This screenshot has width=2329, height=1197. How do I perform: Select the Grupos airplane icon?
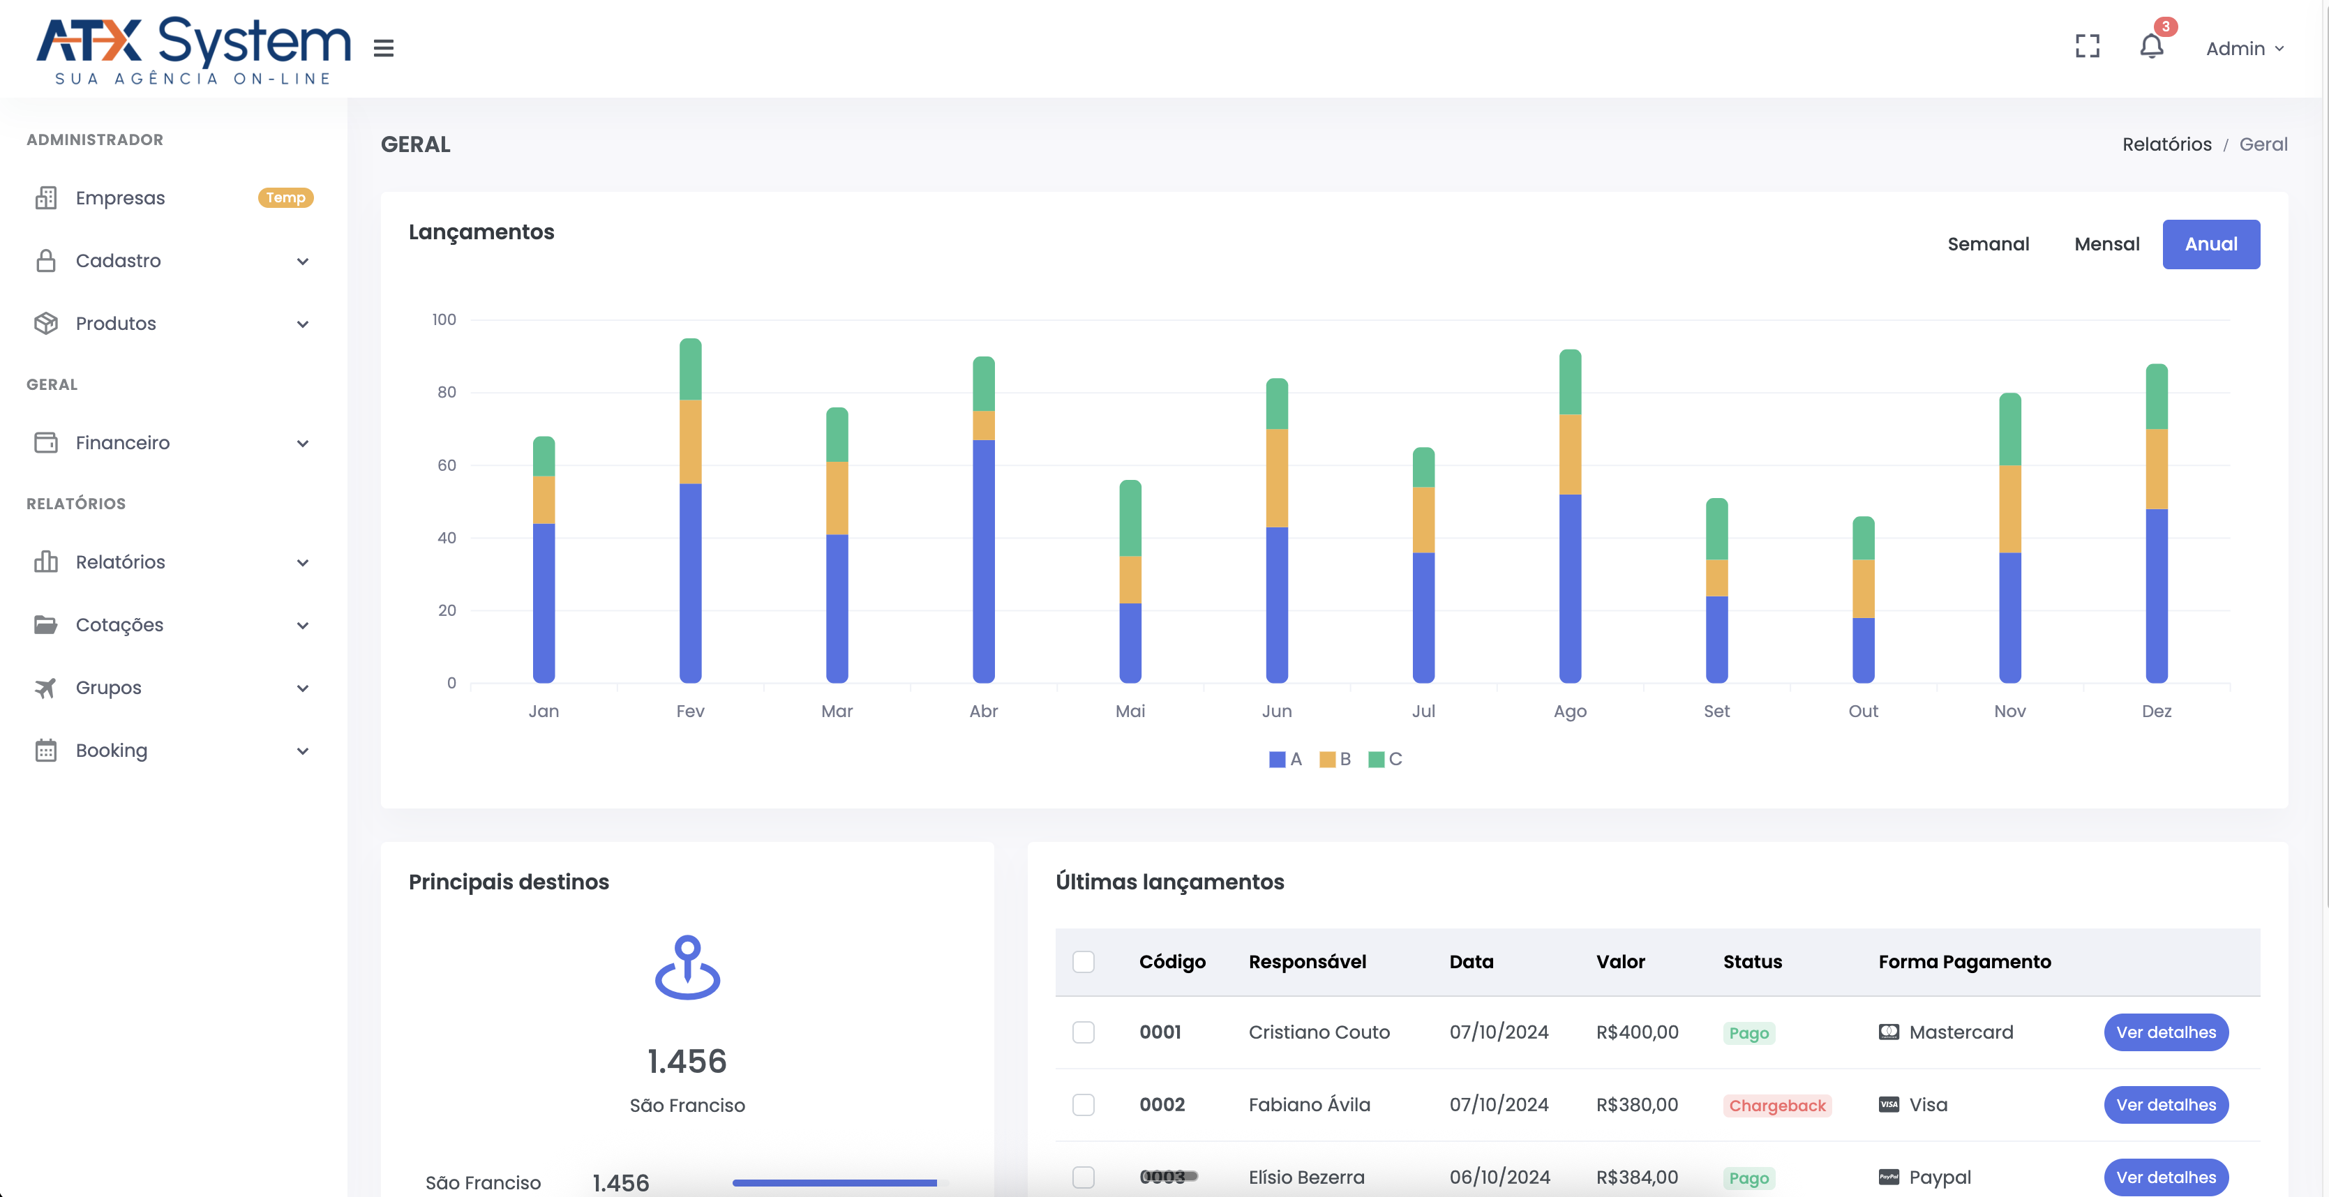(47, 687)
